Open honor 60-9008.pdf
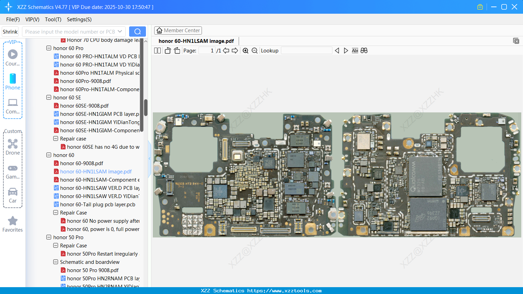The height and width of the screenshot is (294, 523). click(81, 163)
